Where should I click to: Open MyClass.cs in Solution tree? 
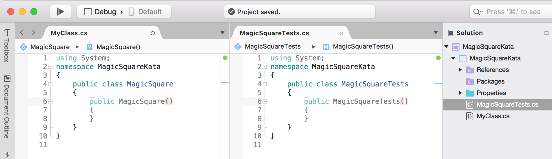[x=493, y=116]
